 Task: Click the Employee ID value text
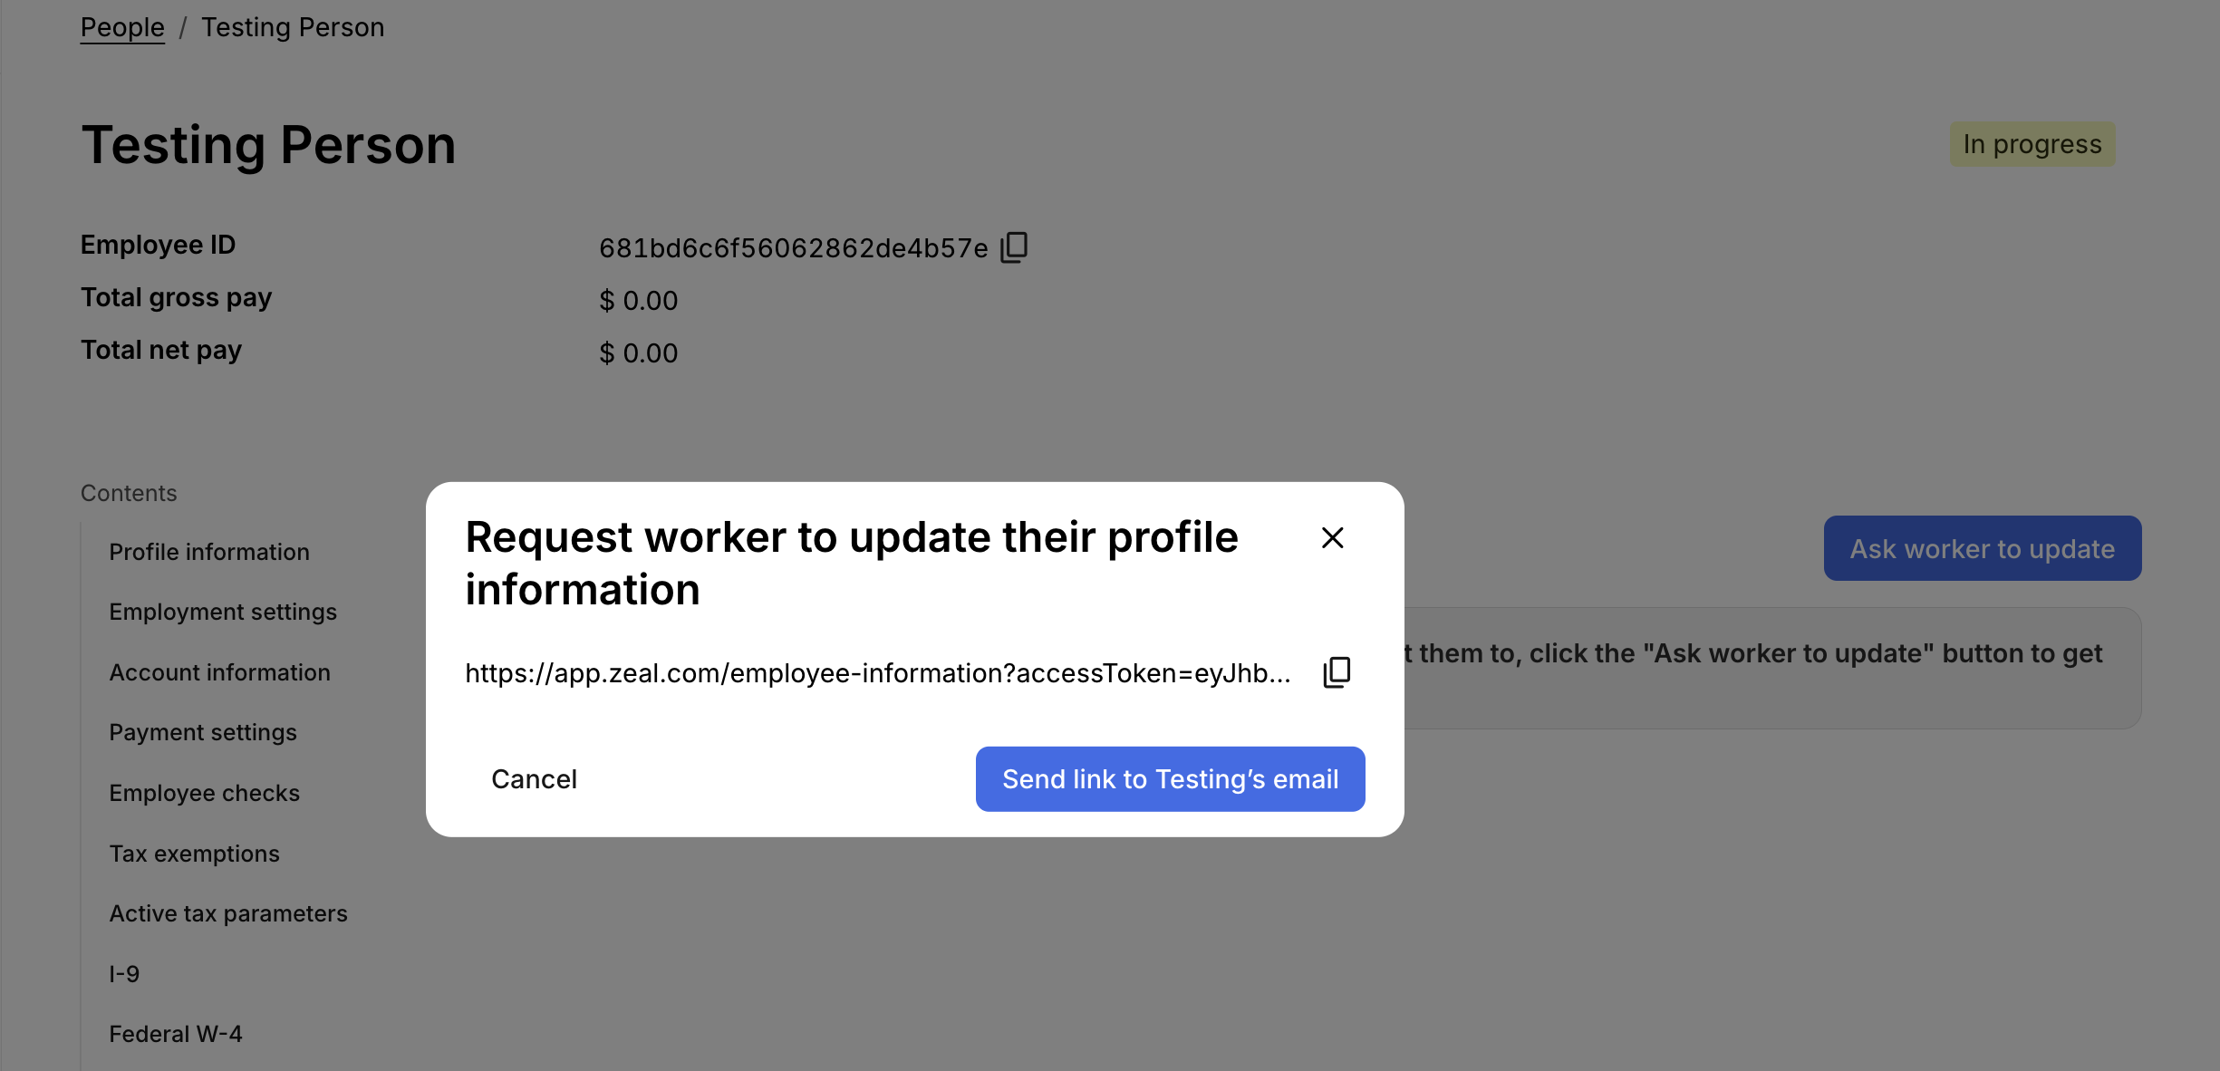[x=794, y=248]
